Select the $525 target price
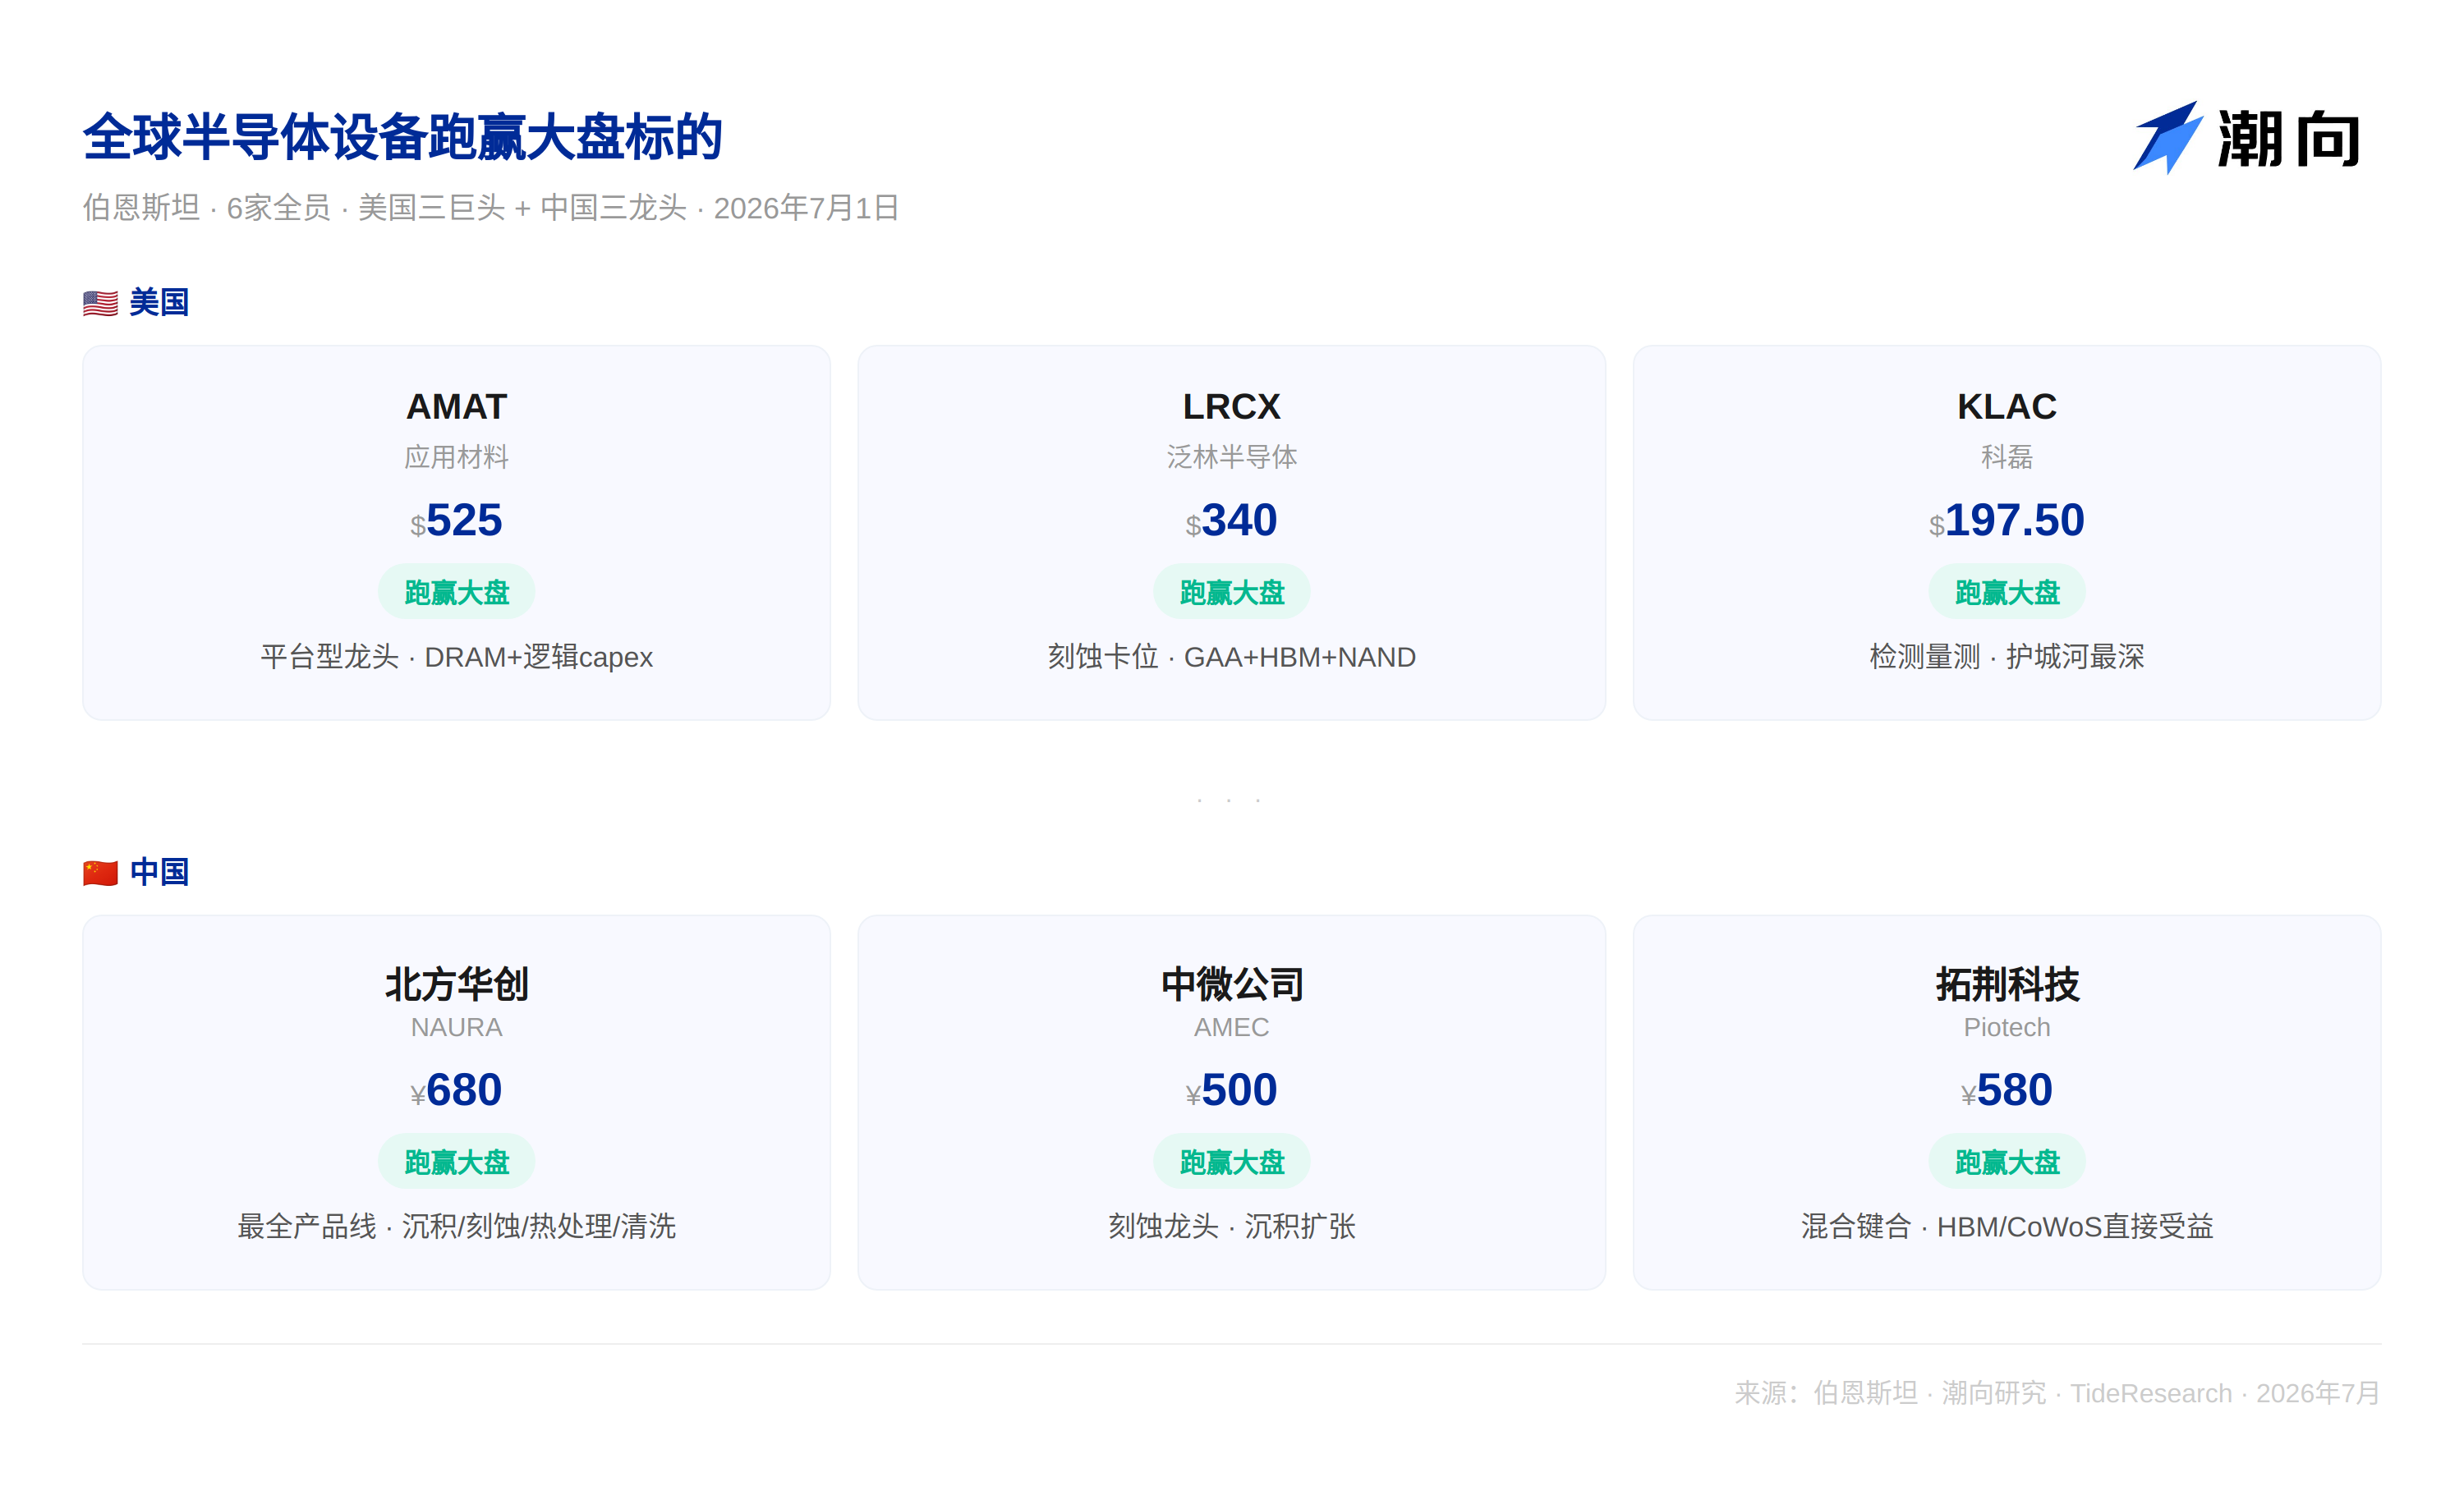This screenshot has height=1509, width=2464. 456,521
